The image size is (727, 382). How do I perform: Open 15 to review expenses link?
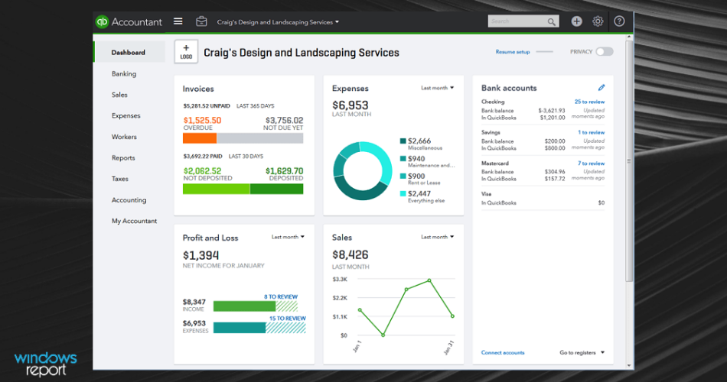[x=288, y=319]
